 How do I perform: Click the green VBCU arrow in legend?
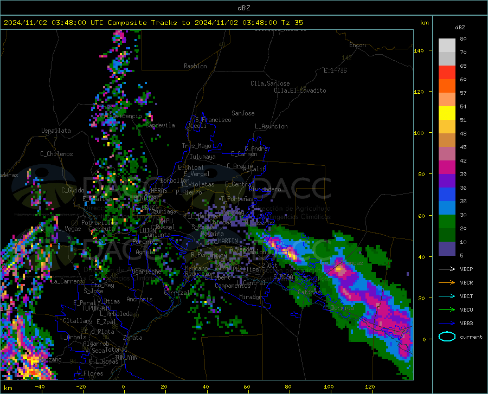tap(447, 310)
